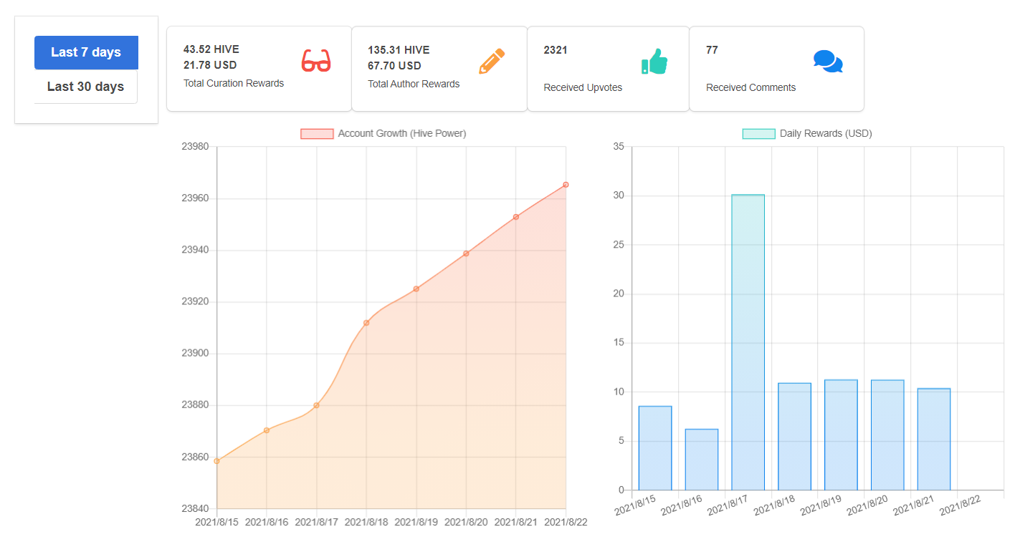Click the green thumbs-up upvotes icon
The image size is (1015, 542).
pos(654,62)
